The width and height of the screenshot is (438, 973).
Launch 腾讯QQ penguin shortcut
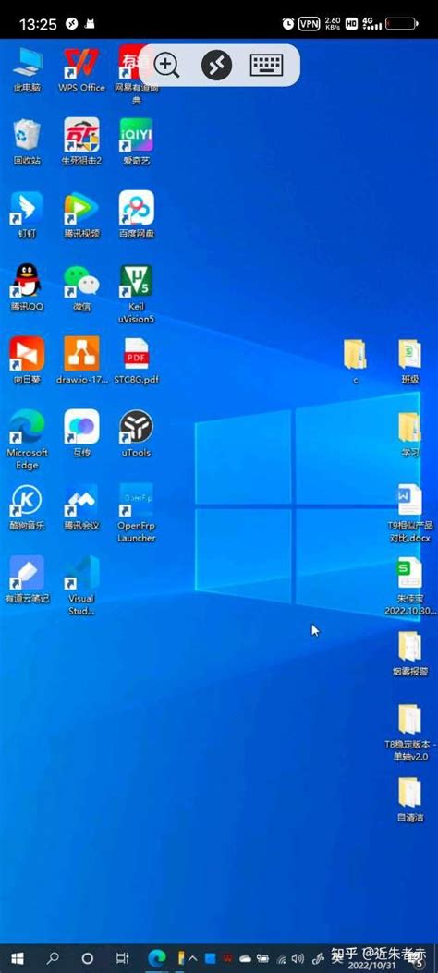click(x=27, y=288)
